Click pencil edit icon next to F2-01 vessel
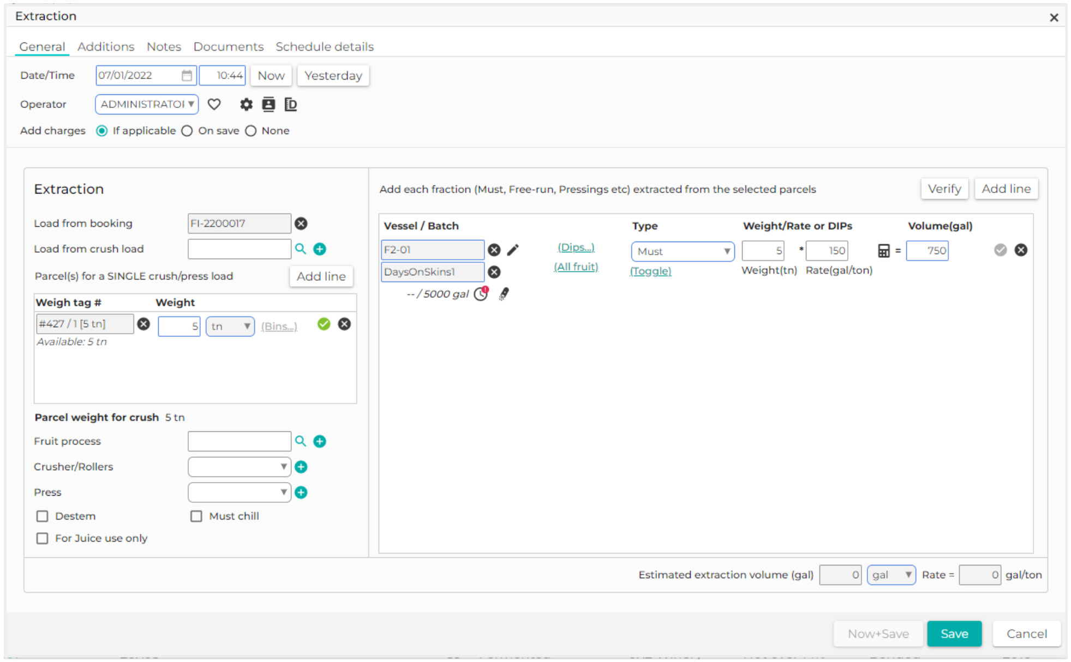This screenshot has width=1071, height=662. (513, 250)
